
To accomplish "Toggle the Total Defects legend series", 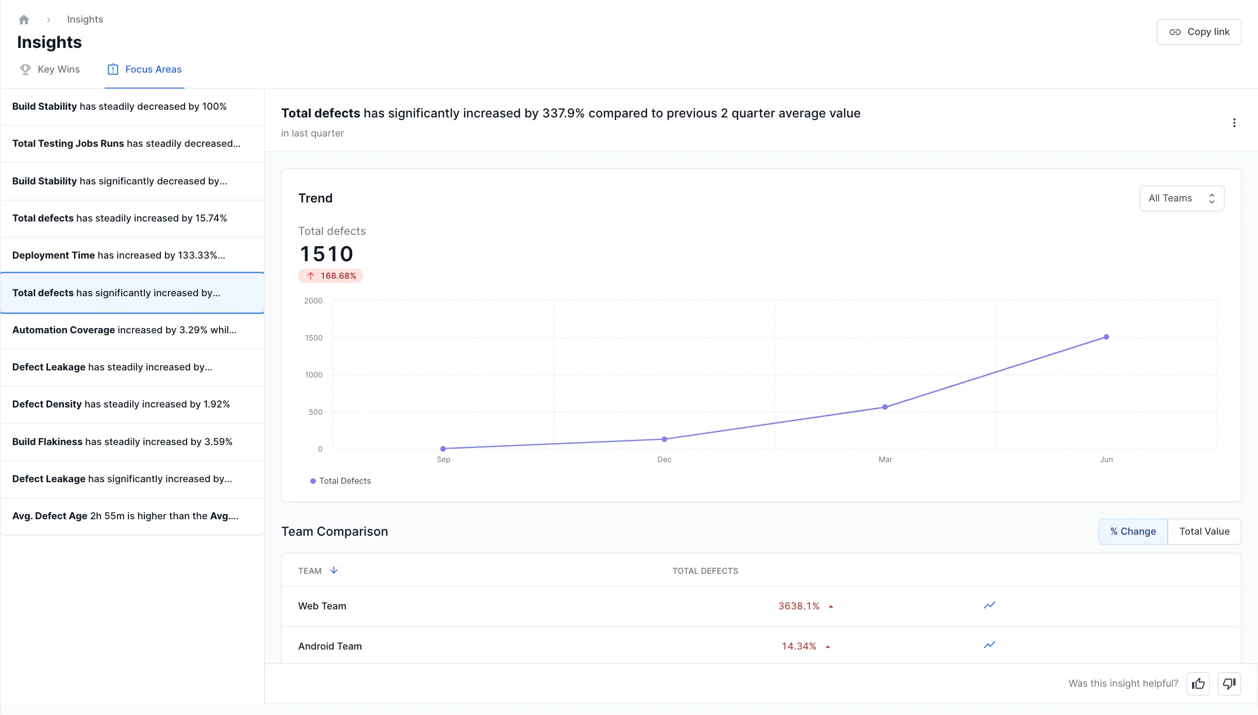I will tap(340, 481).
